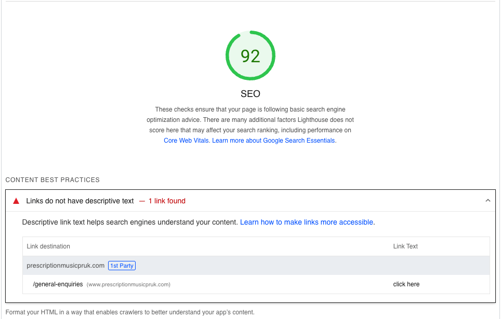Click the SEO description paragraph
Image resolution: width=501 pixels, height=319 pixels.
pyautogui.click(x=250, y=124)
